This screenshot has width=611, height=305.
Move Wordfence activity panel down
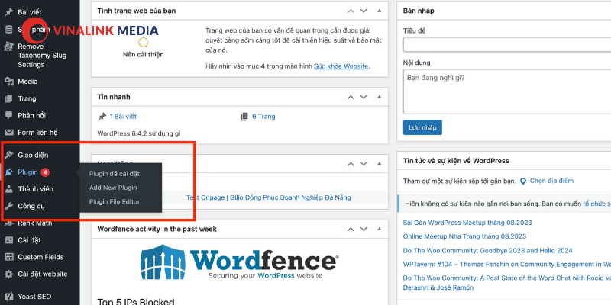(364, 230)
